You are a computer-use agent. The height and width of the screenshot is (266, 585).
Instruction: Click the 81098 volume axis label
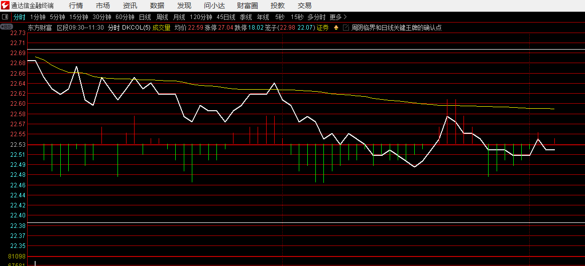point(17,256)
